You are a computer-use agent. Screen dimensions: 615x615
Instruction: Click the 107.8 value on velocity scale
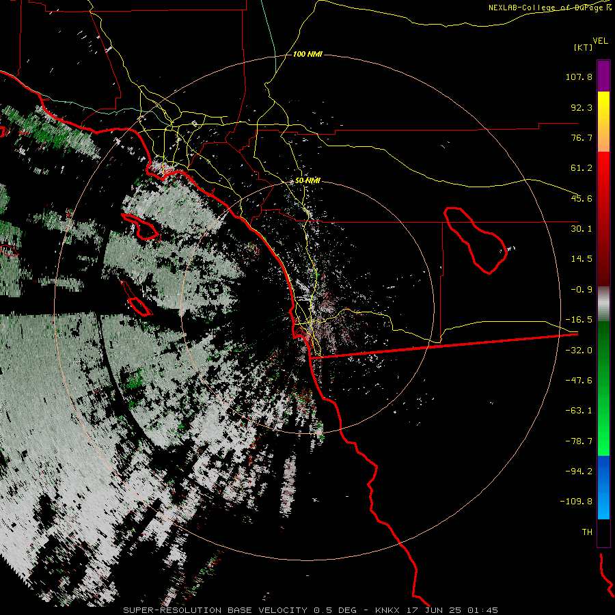click(579, 77)
